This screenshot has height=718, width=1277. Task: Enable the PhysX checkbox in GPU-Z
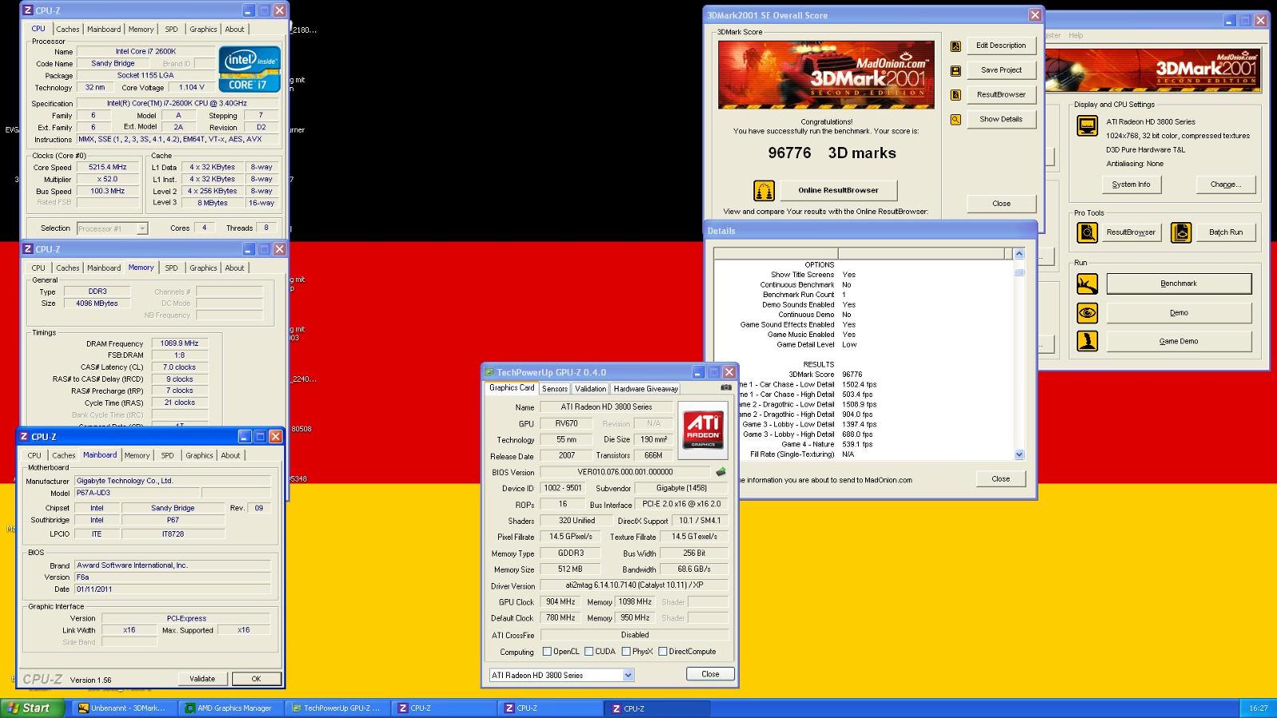(626, 652)
